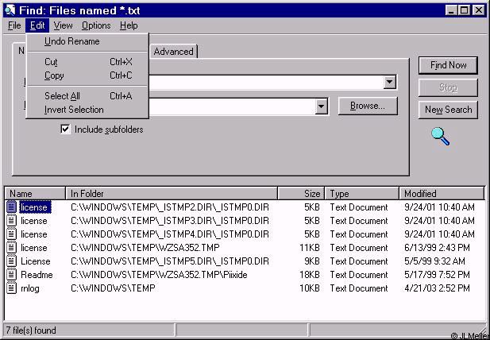Click the magnifying glass search icon
The height and width of the screenshot is (340, 490).
coord(441,136)
